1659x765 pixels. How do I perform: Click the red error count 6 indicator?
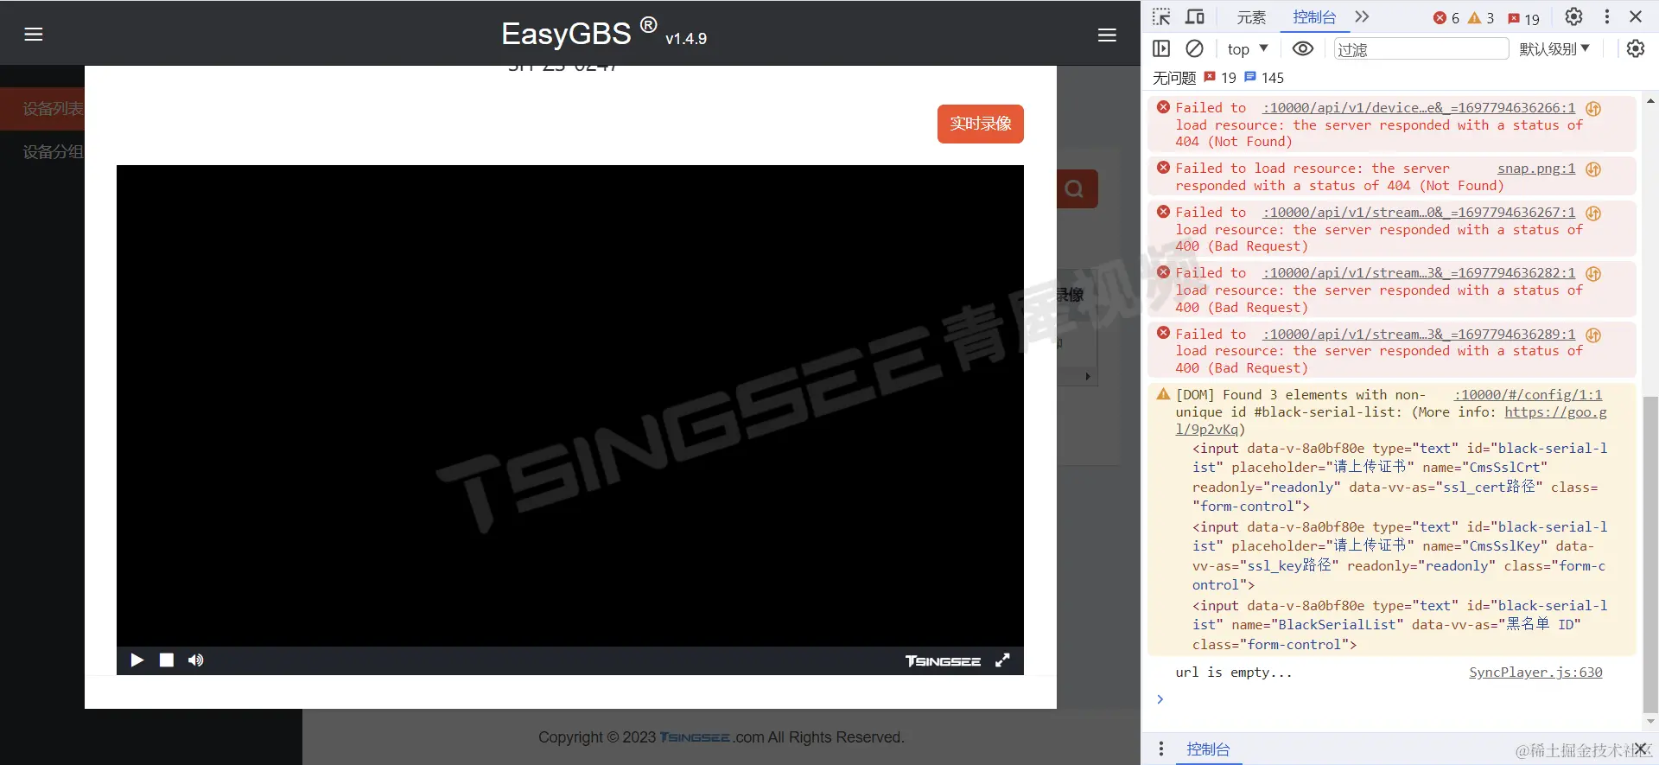(1446, 18)
